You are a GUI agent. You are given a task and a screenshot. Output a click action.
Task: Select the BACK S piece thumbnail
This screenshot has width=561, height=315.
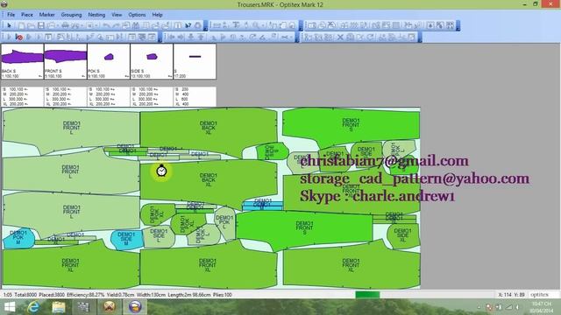tap(22, 61)
